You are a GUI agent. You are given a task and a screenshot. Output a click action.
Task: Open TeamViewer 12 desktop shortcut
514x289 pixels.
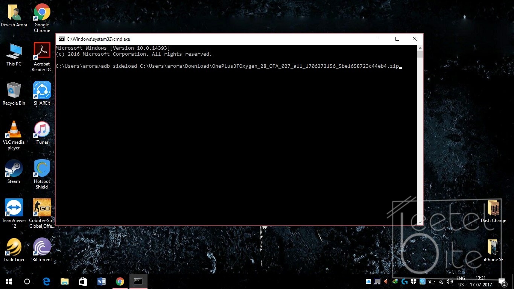[x=14, y=208]
